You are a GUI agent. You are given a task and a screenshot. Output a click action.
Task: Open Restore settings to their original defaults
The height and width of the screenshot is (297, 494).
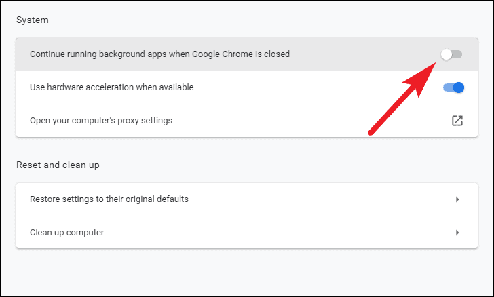click(109, 199)
